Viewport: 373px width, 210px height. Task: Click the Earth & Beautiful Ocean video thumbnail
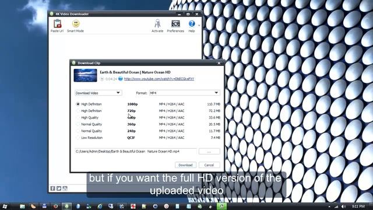(86, 75)
